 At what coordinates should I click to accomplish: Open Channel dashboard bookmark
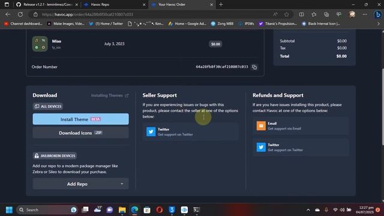[x=23, y=24]
